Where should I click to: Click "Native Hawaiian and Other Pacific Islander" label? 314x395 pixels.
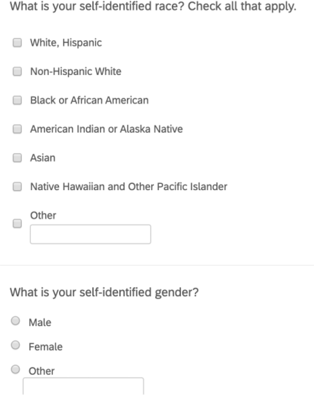coord(129,187)
